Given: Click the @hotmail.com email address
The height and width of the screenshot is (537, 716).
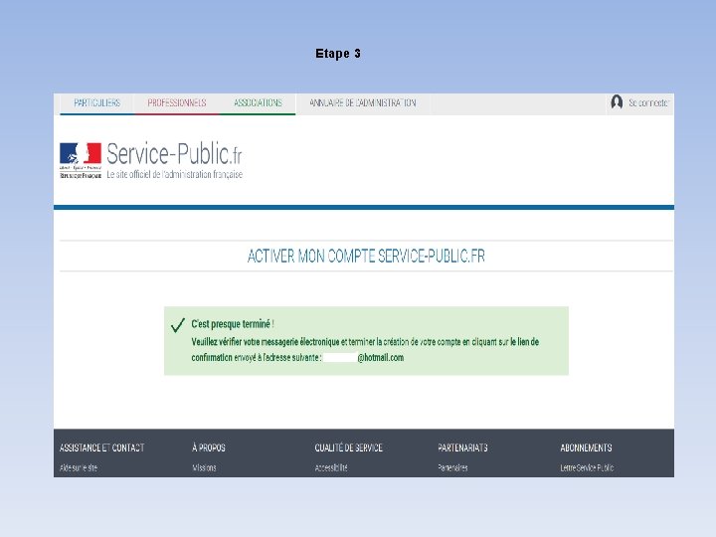Looking at the screenshot, I should pyautogui.click(x=380, y=358).
